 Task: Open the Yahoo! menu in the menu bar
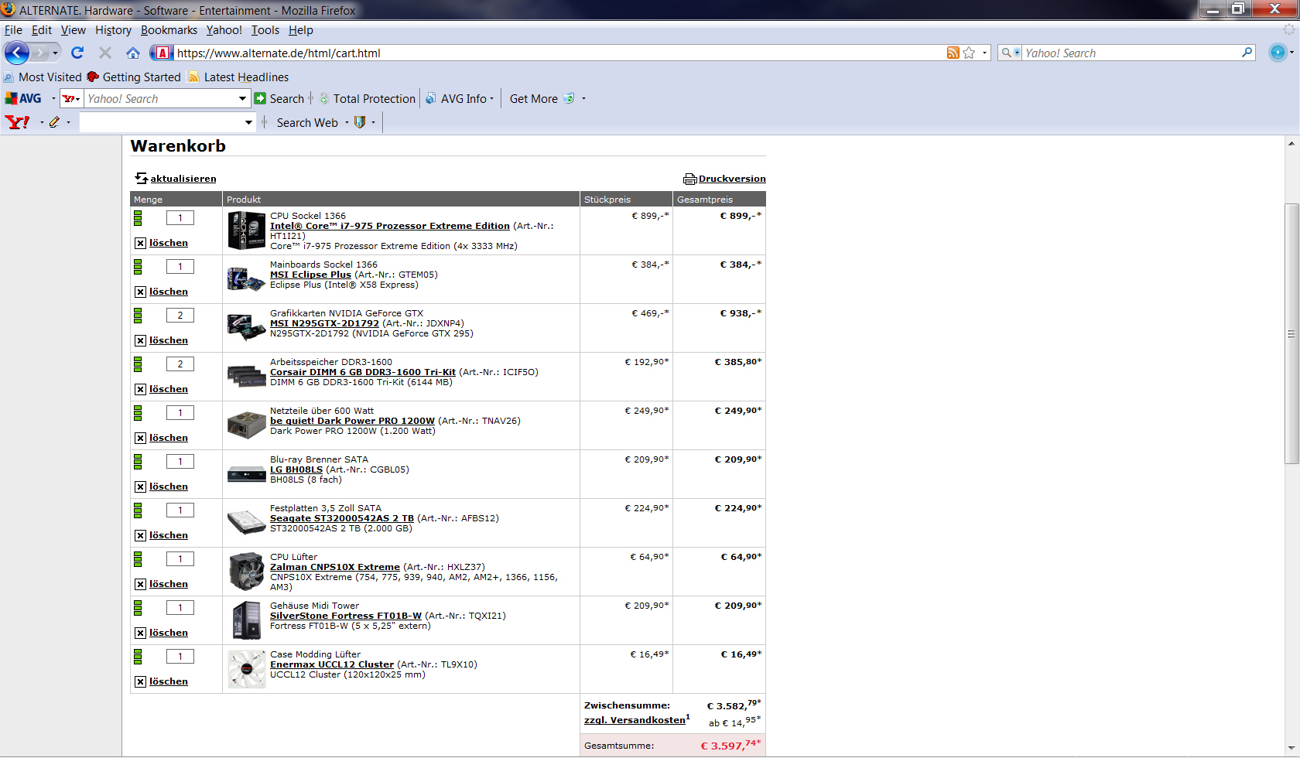pos(224,30)
